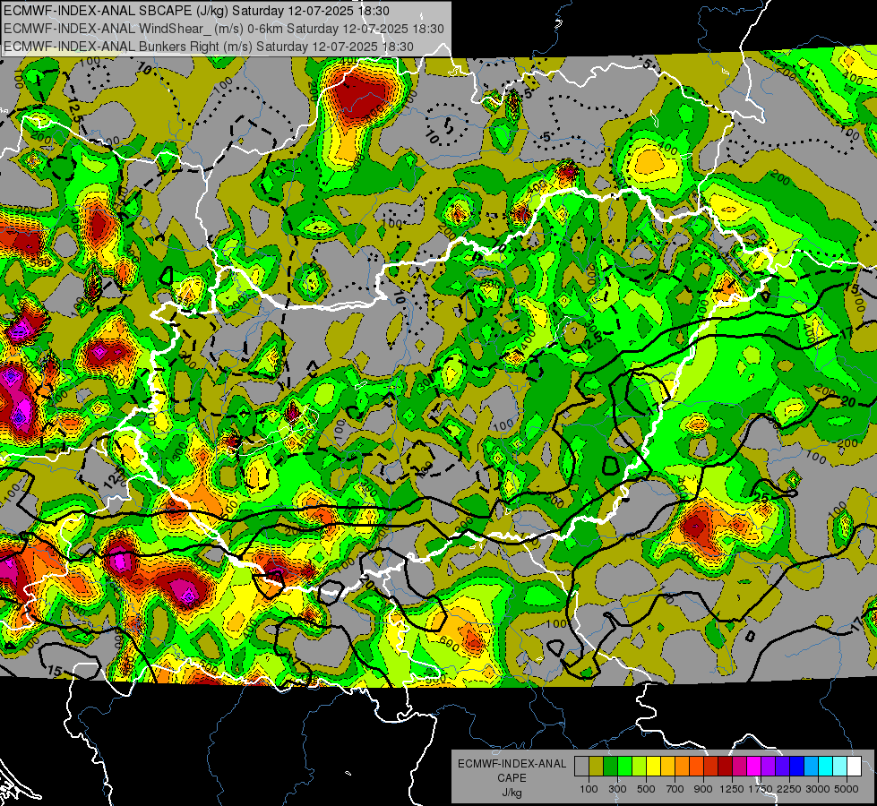Screen dimensions: 877x806
Task: Select the red-orange swatch before 900
Action: (696, 766)
